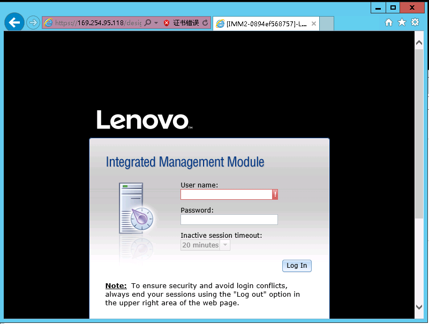Expand the address bar autocomplete dropdown arrow

(x=156, y=22)
